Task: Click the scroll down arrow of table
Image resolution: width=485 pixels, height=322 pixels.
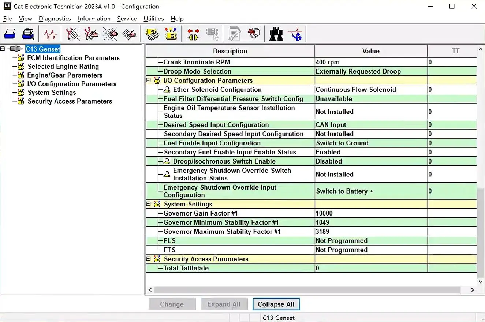Action: pos(481,281)
